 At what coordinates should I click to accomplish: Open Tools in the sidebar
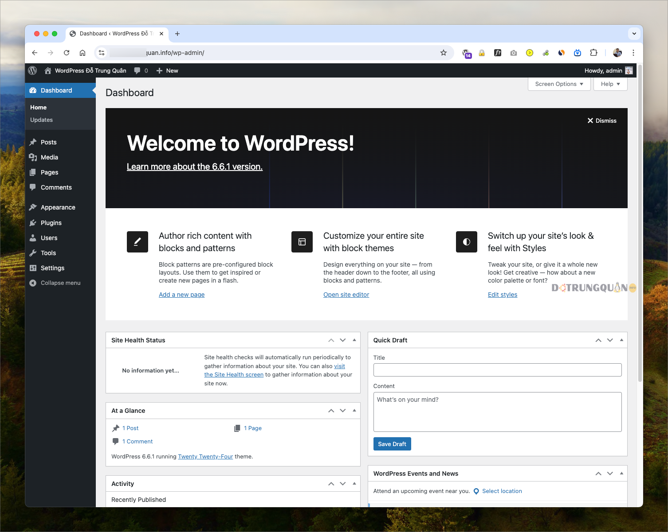[x=60, y=253]
